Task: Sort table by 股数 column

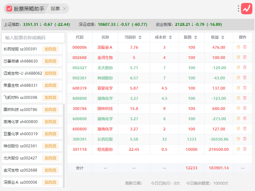Action: coord(196,37)
